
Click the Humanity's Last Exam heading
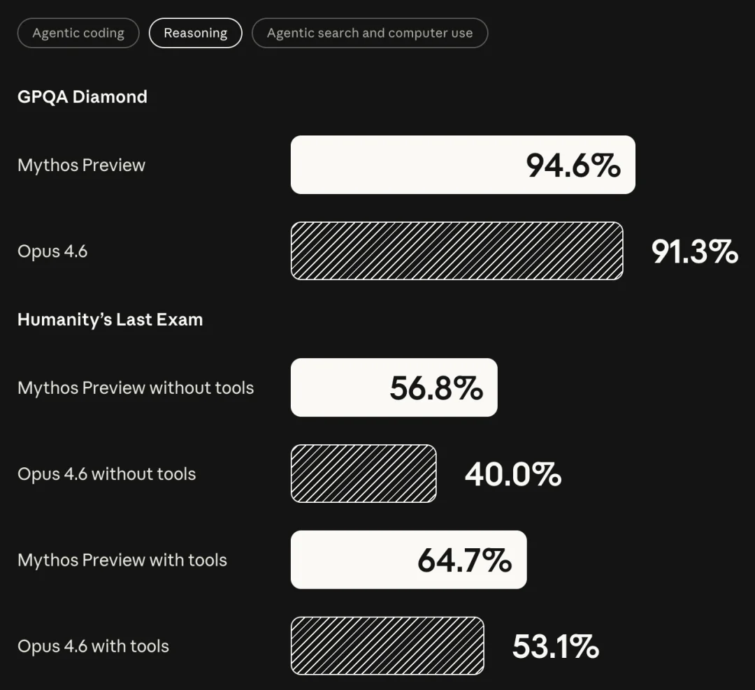(110, 319)
